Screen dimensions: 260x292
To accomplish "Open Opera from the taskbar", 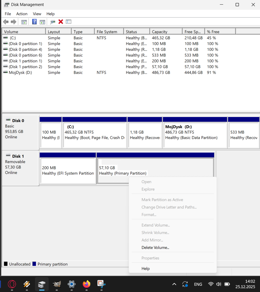I will [x=12, y=284].
